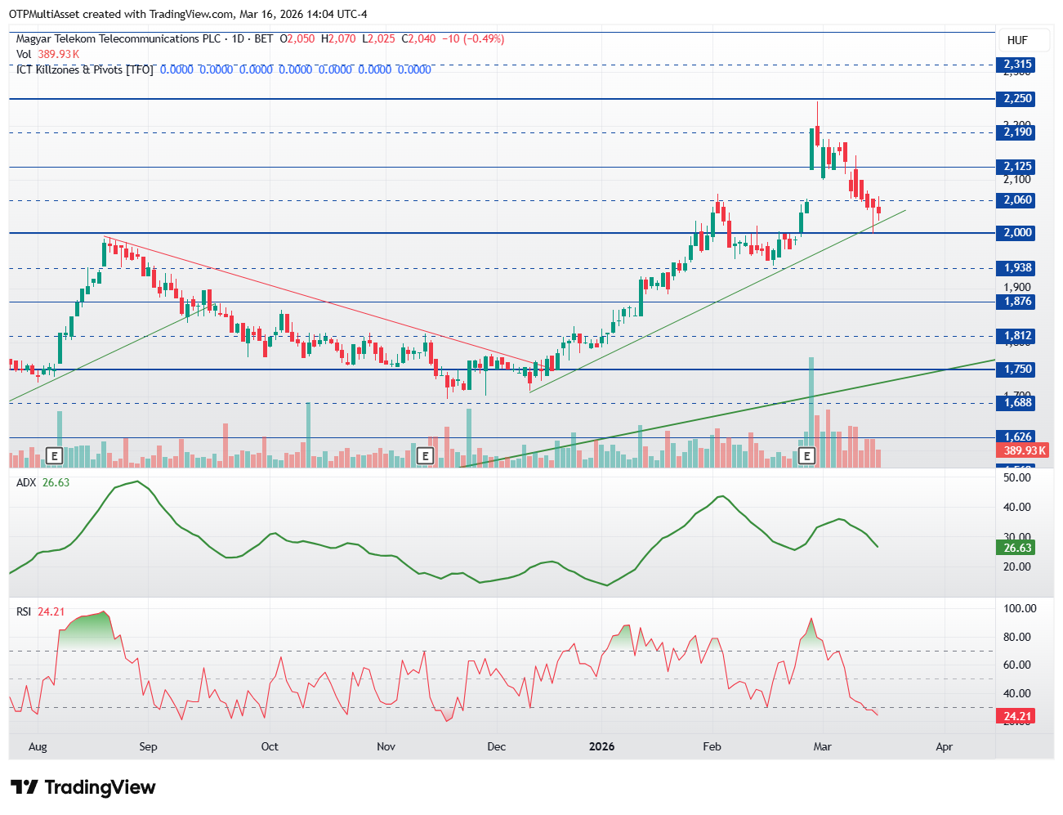Click the 2026 label on time axis
Image resolution: width=1063 pixels, height=815 pixels.
pos(601,746)
